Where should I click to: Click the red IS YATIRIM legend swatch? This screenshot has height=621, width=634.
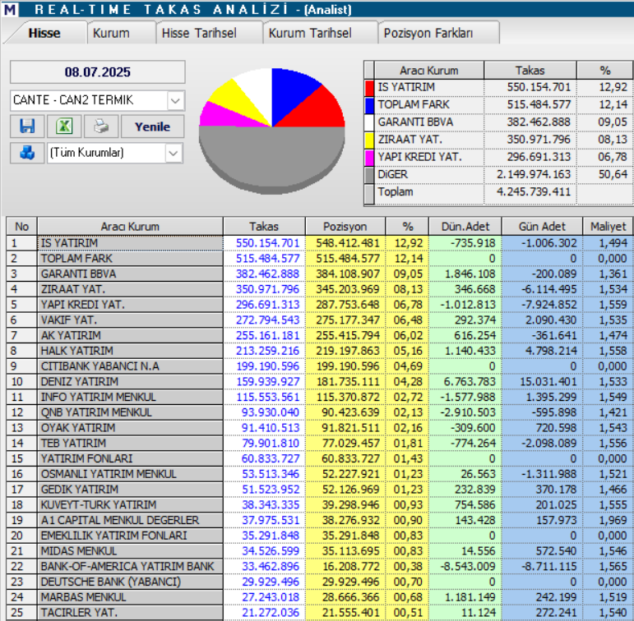(369, 88)
